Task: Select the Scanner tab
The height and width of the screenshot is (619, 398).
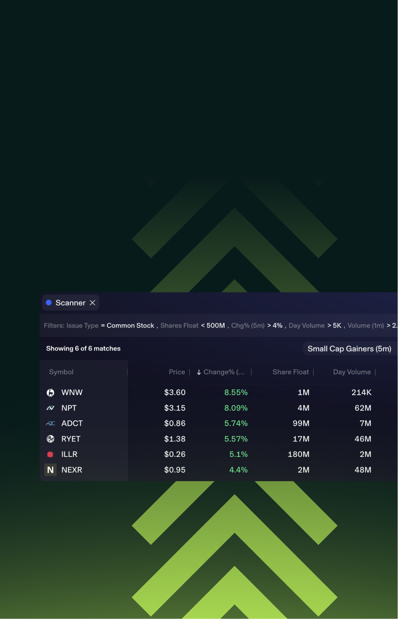Action: pyautogui.click(x=71, y=303)
